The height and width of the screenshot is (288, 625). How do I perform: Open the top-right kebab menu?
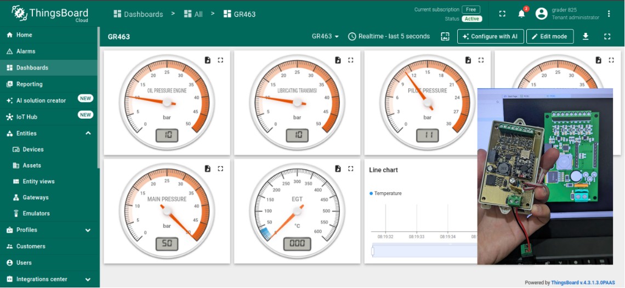pyautogui.click(x=609, y=14)
